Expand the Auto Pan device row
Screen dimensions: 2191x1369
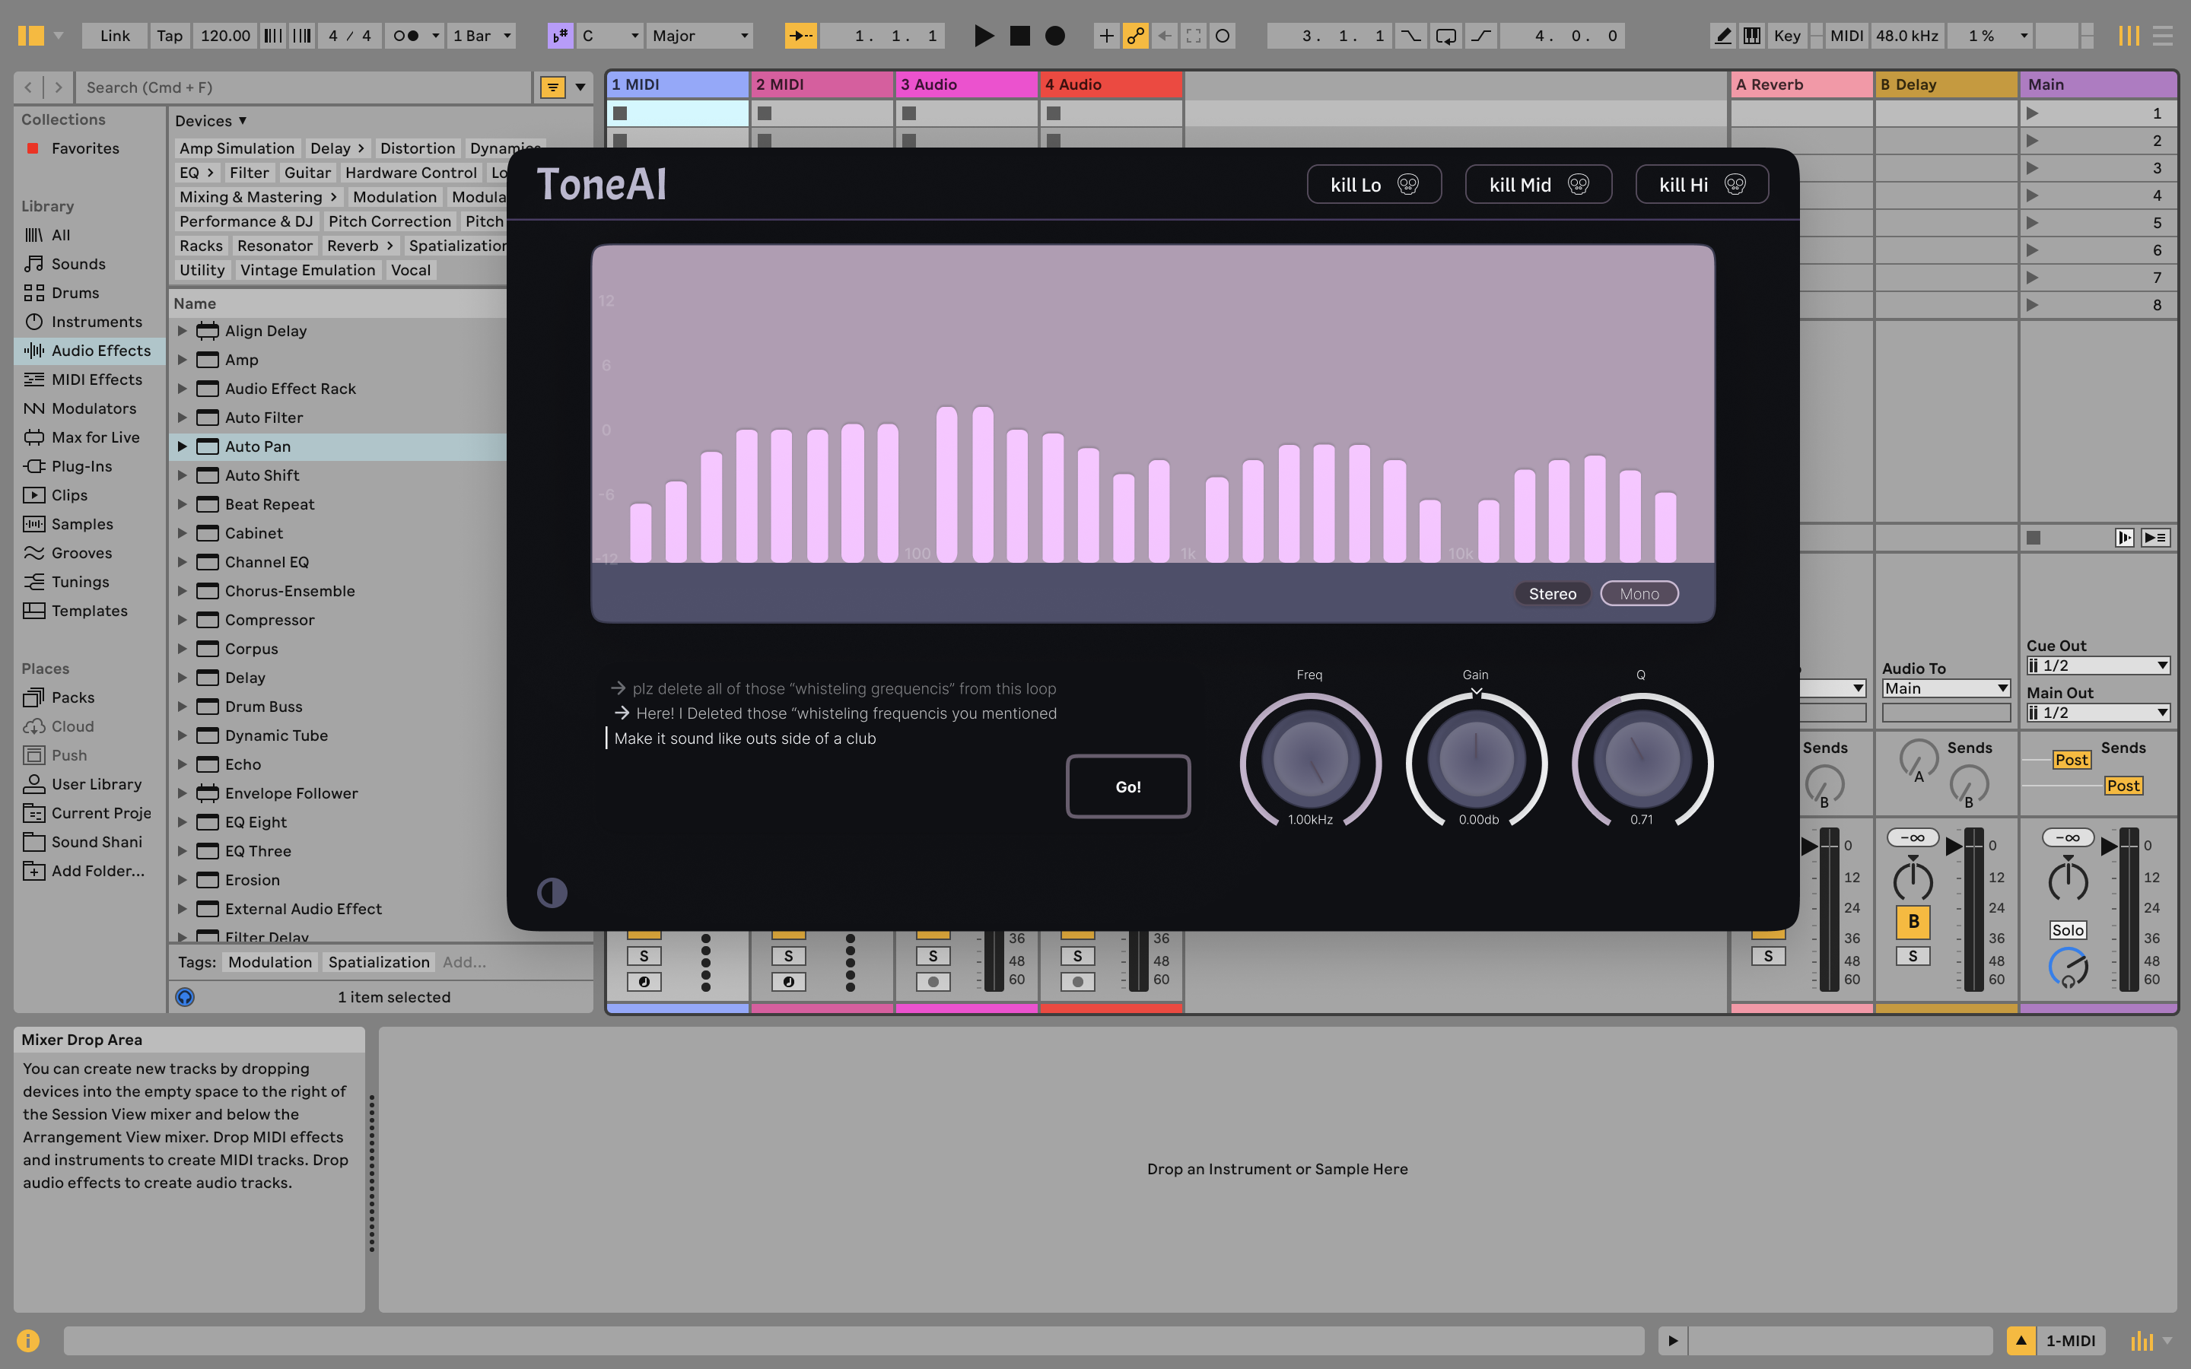[182, 446]
